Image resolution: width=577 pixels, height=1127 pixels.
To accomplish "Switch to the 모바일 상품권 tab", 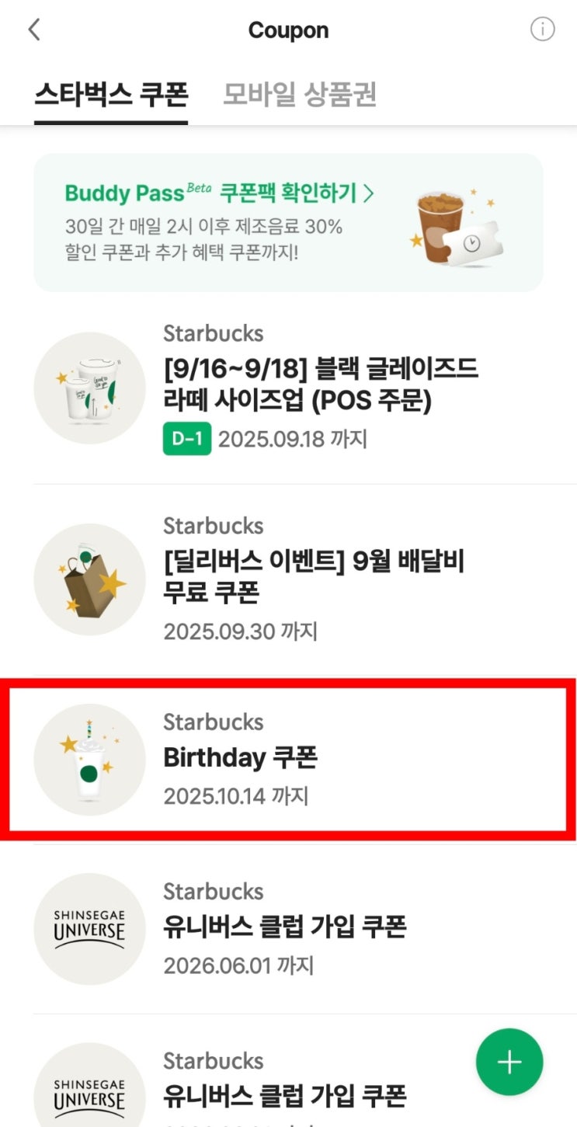I will click(x=300, y=95).
